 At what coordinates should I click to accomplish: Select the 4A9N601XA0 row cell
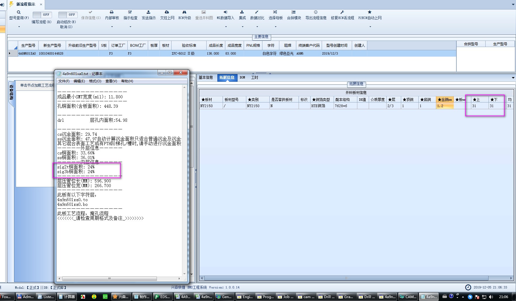27,53
